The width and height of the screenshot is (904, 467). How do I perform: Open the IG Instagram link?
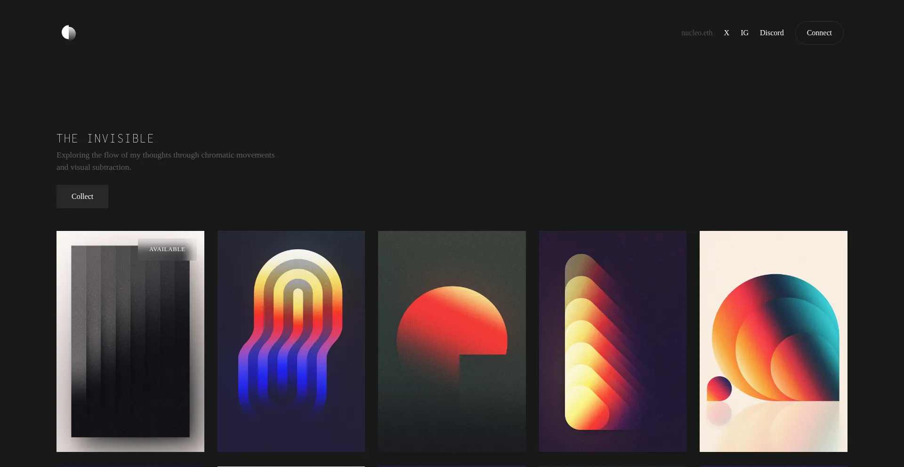point(744,32)
